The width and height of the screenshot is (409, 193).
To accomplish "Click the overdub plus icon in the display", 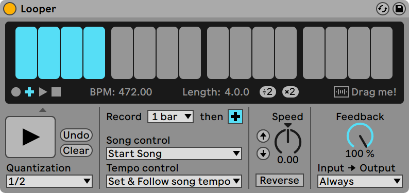I will (29, 92).
